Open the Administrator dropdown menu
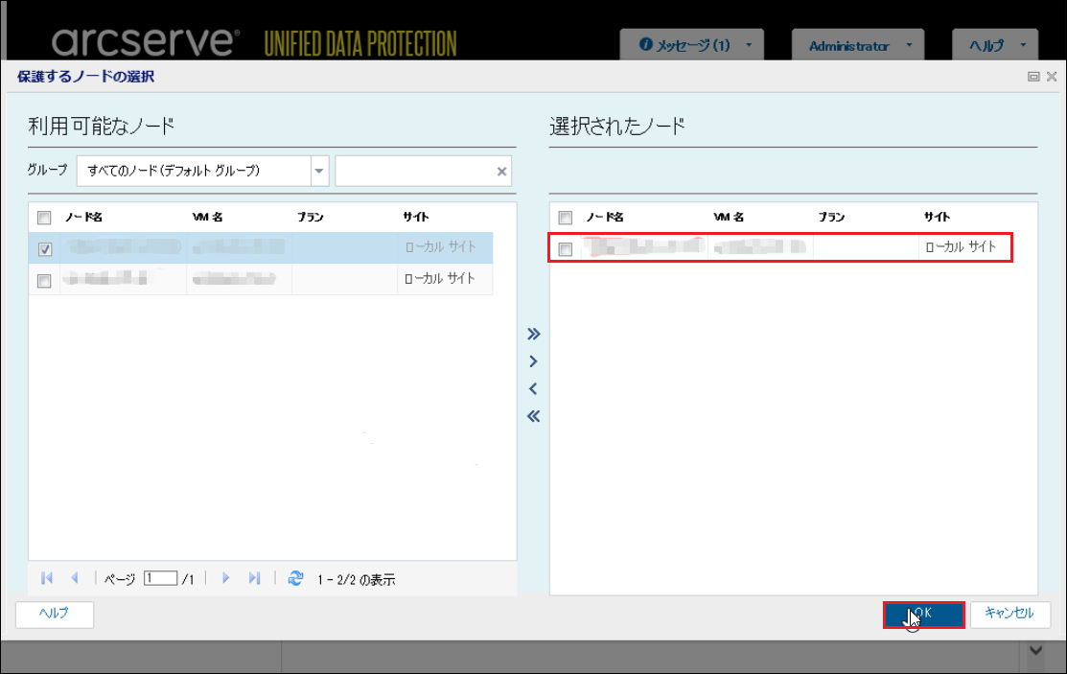Screen dimensions: 1067x674 pos(857,45)
